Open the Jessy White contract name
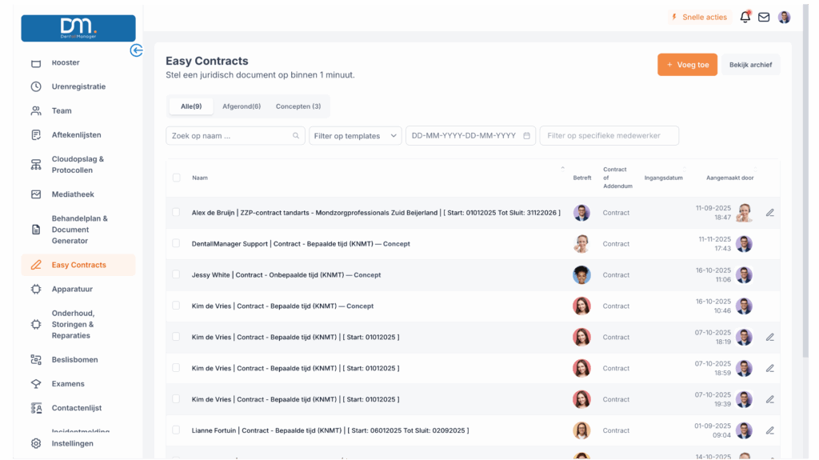819x460 pixels. 286,275
